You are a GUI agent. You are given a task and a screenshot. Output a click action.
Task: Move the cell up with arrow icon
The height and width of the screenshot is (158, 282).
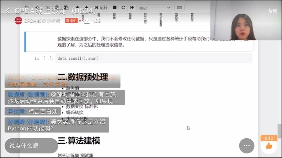tap(77, 8)
